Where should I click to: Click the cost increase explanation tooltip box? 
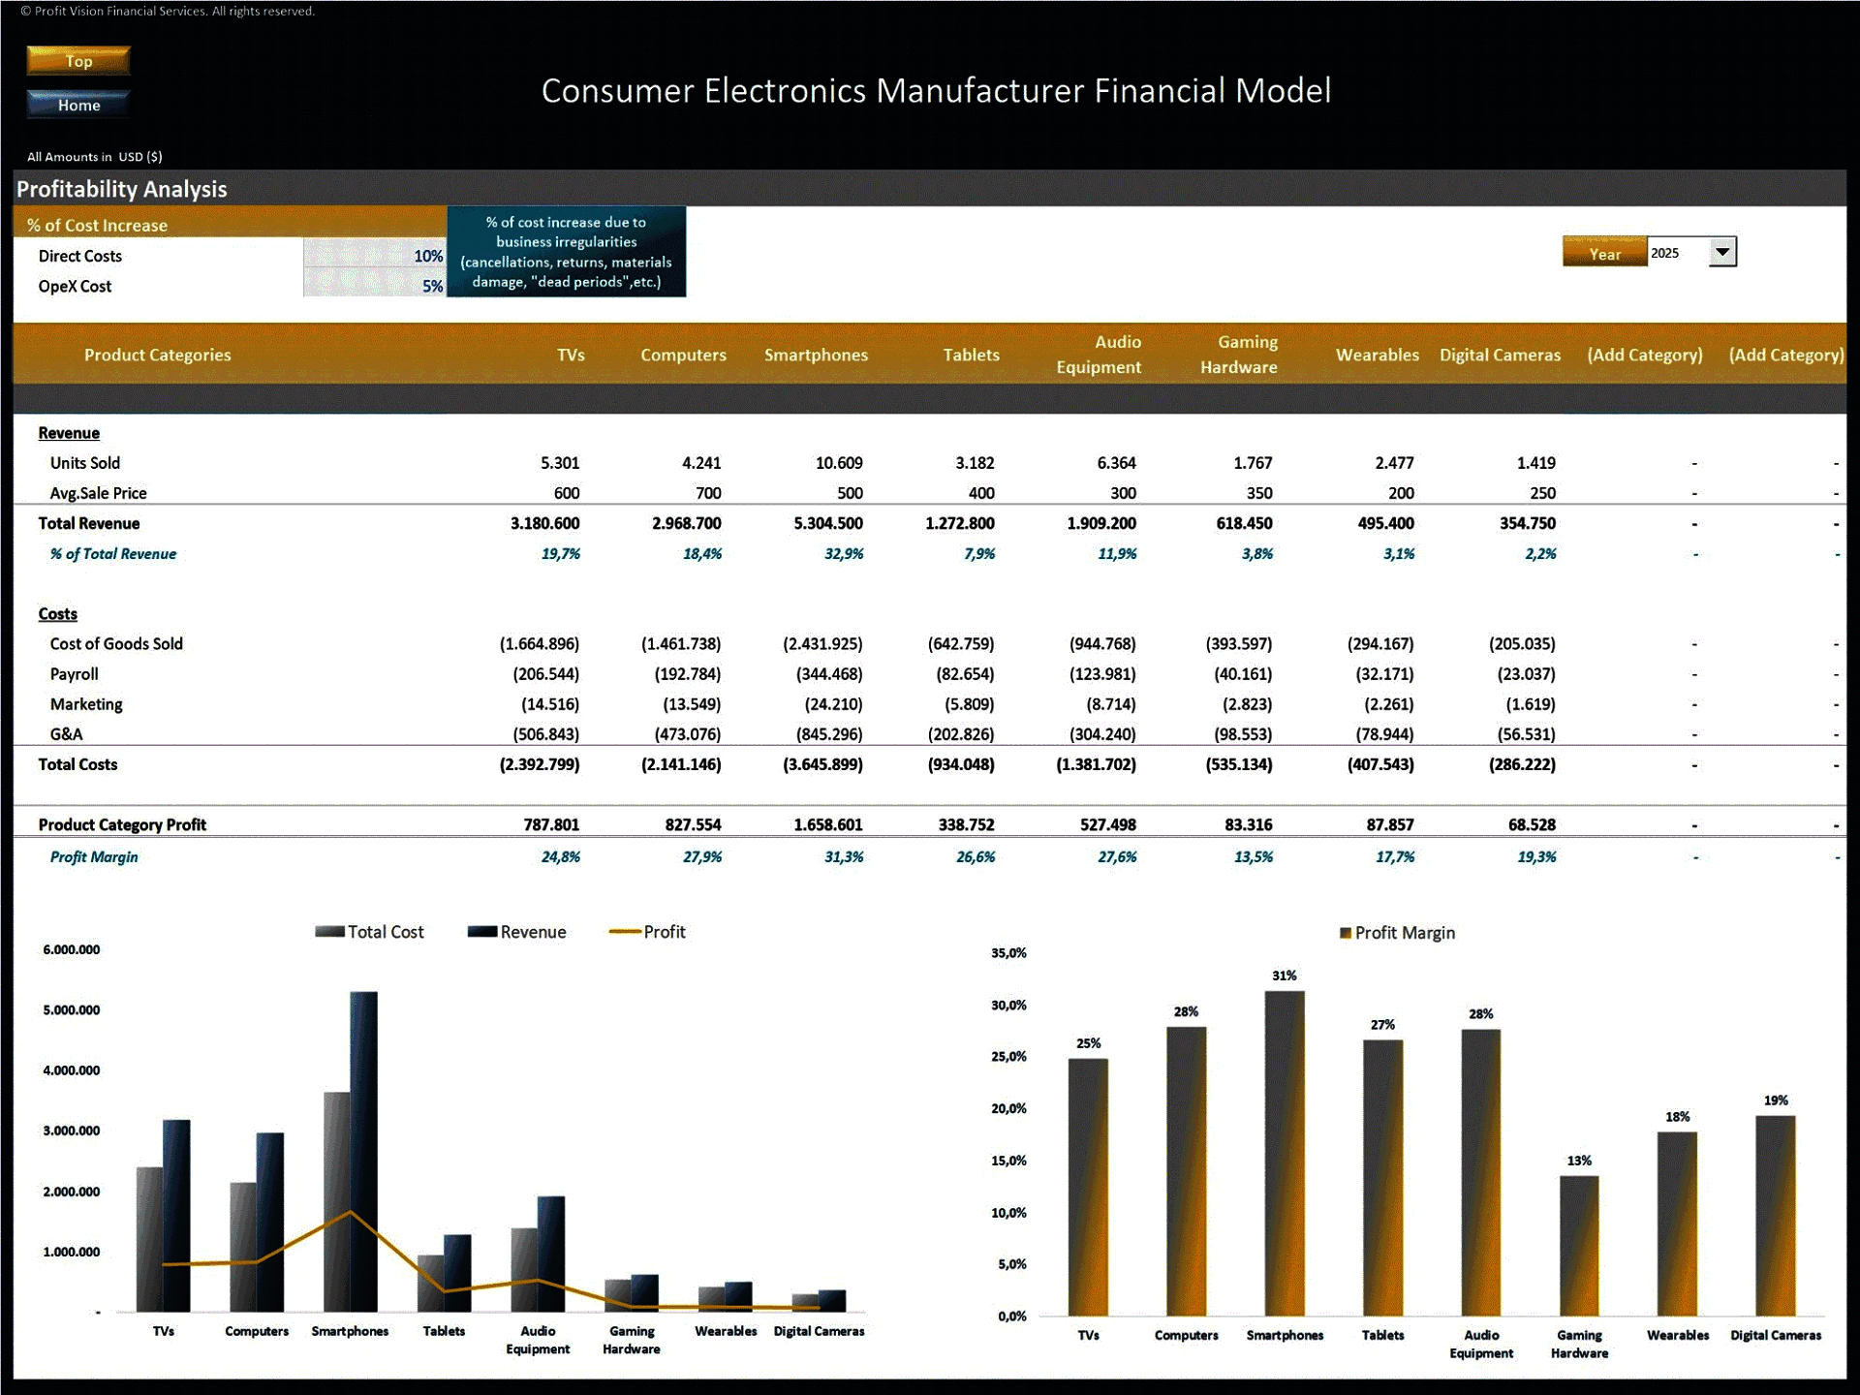point(566,252)
